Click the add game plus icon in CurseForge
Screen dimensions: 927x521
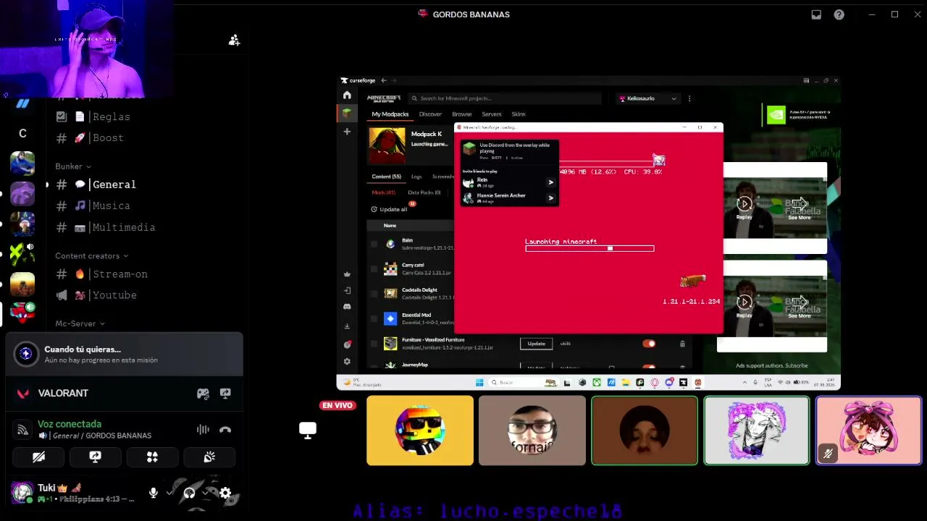(347, 132)
